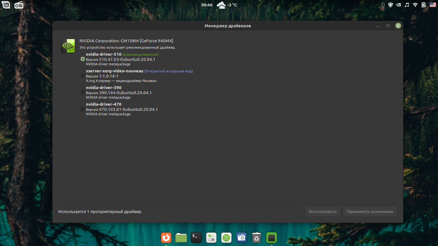This screenshot has height=246, width=438.
Task: Open the Trash from the dock
Action: point(257,238)
